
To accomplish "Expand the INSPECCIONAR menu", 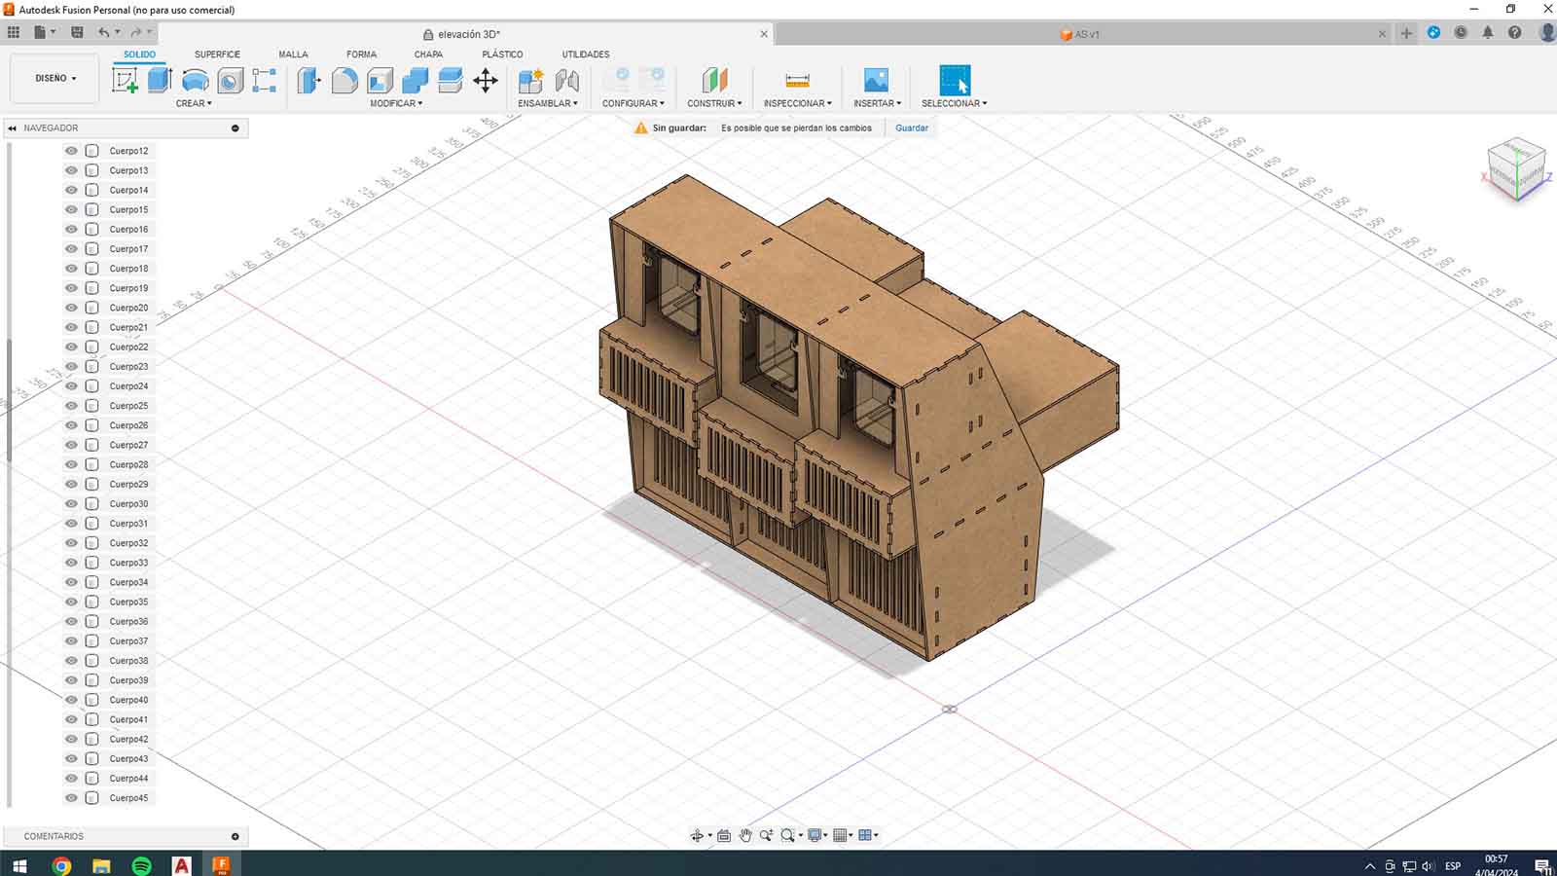I will pyautogui.click(x=798, y=103).
